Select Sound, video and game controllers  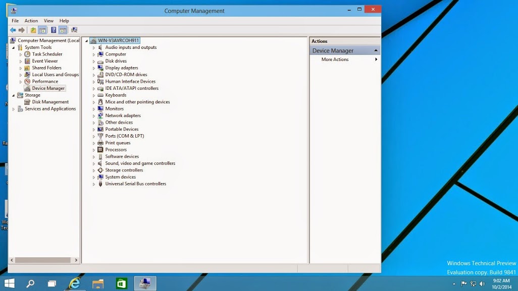pos(140,163)
